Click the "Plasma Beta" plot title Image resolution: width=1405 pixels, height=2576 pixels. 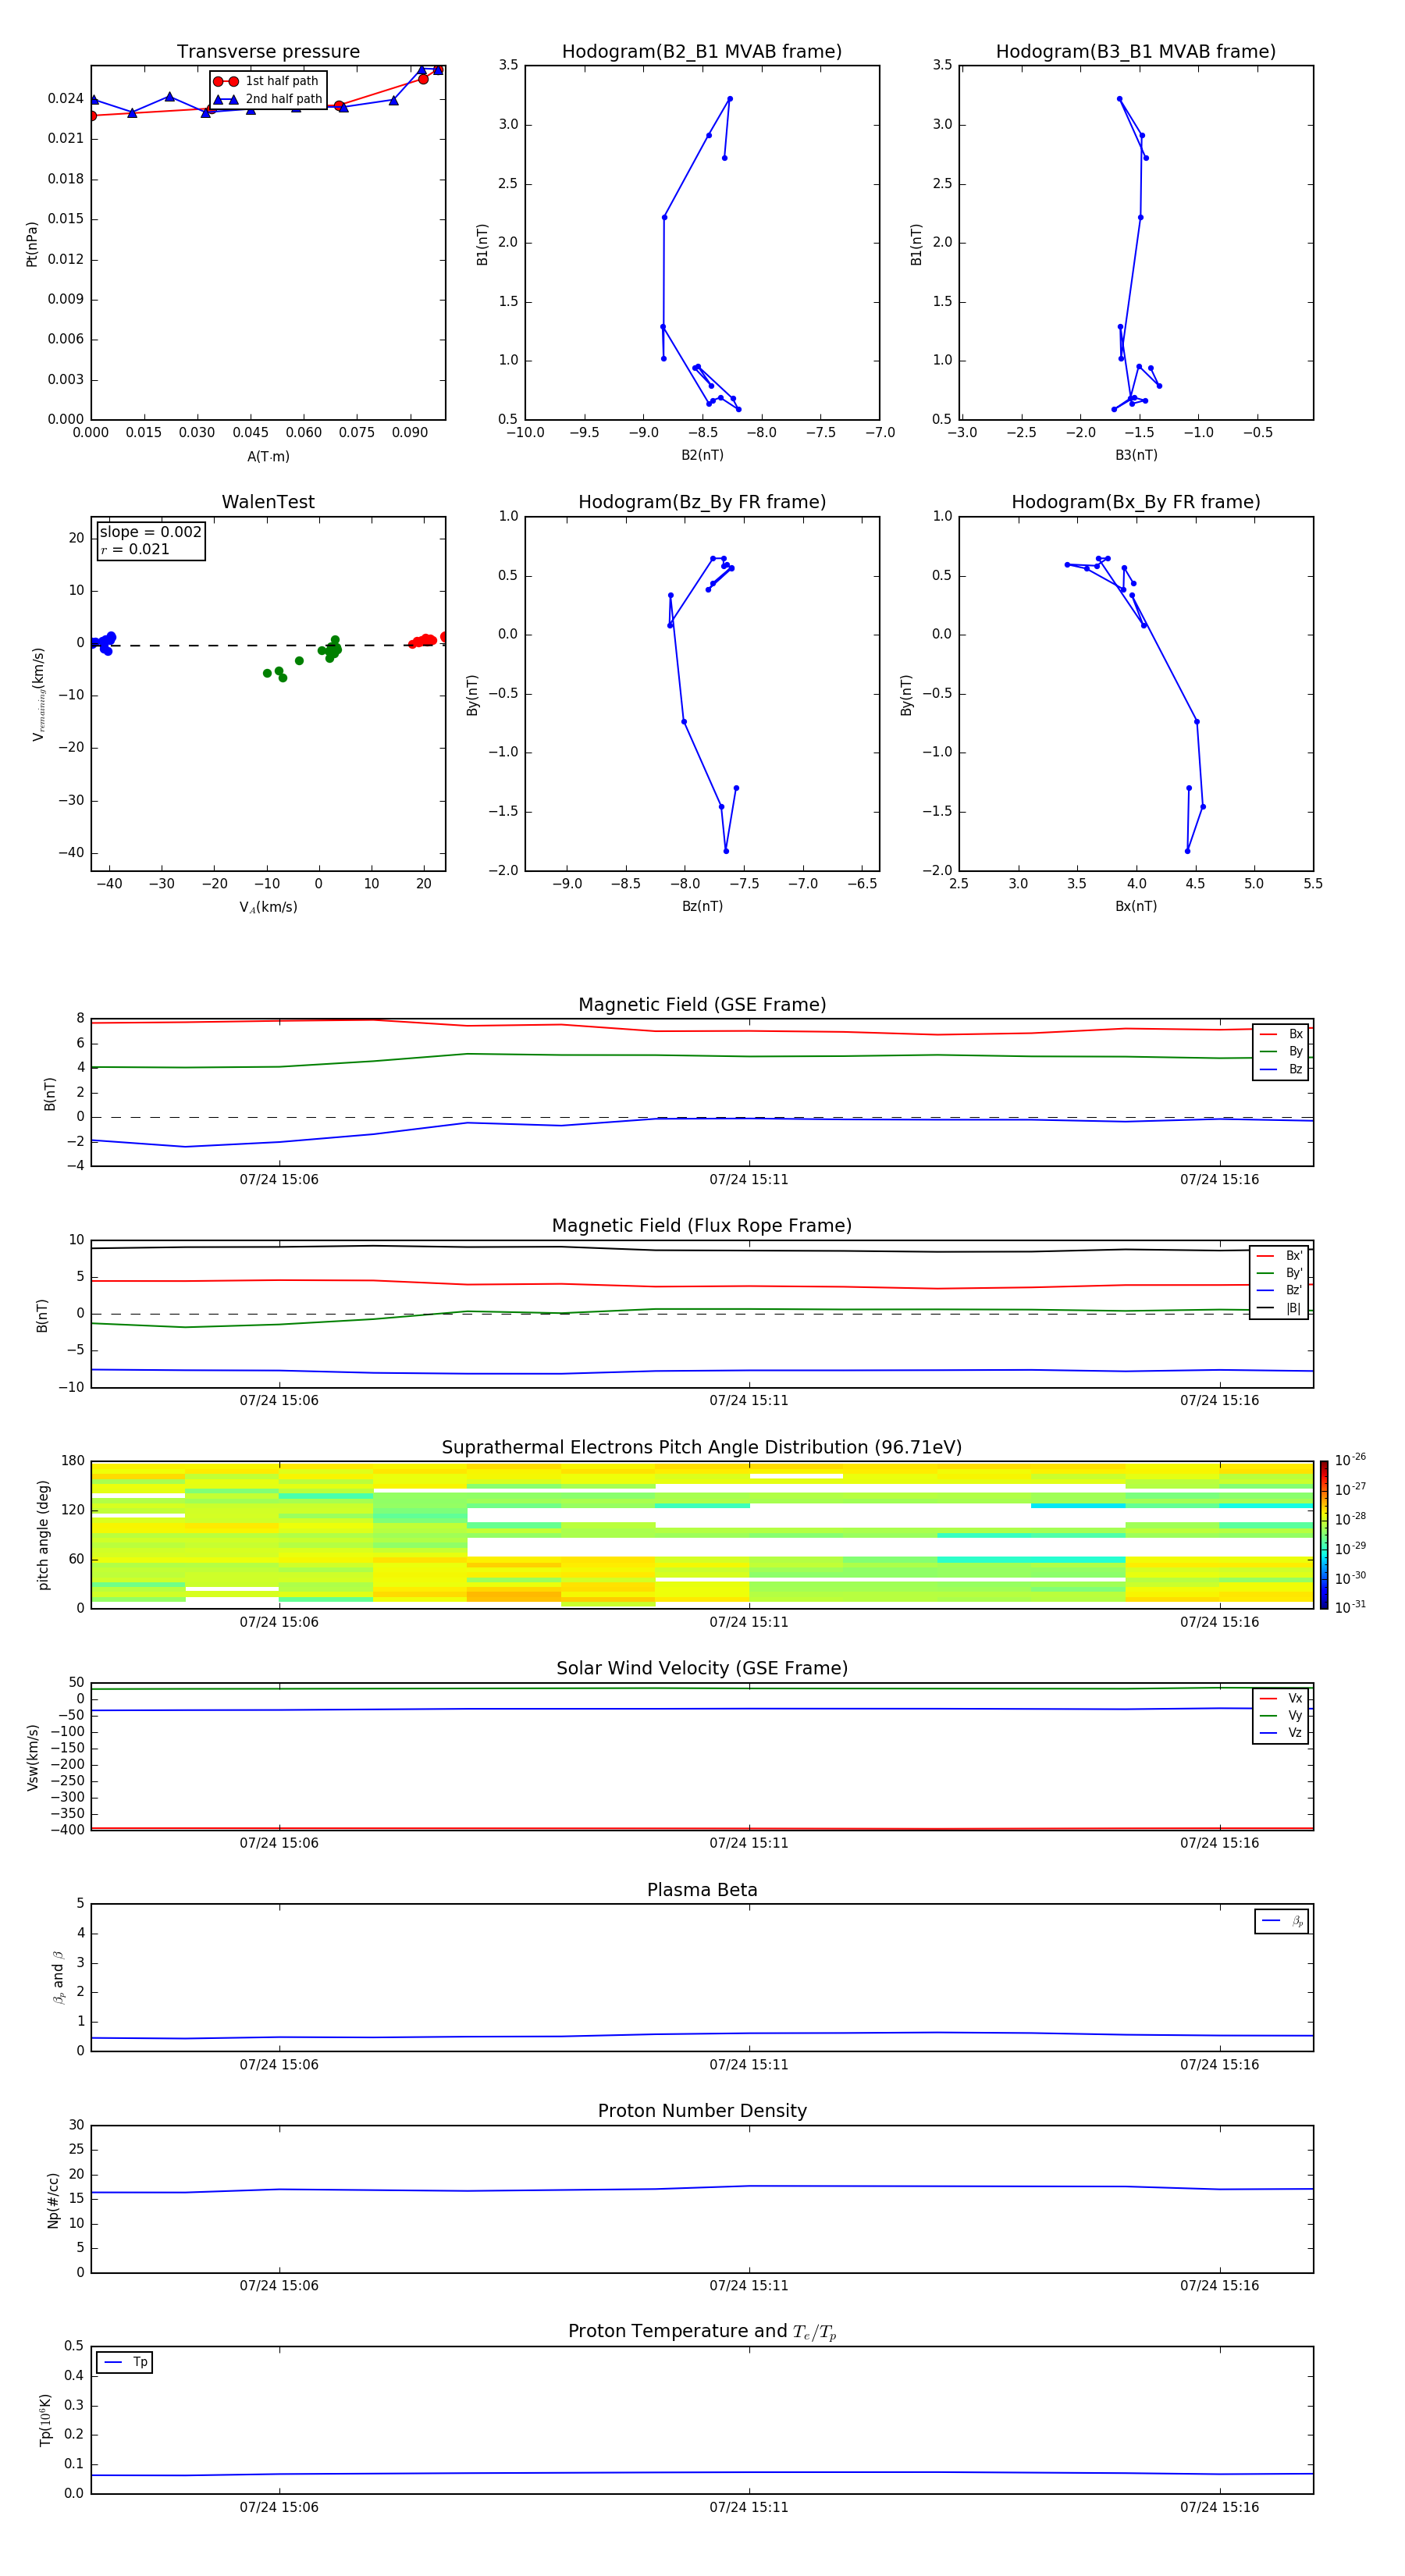pos(702,1890)
